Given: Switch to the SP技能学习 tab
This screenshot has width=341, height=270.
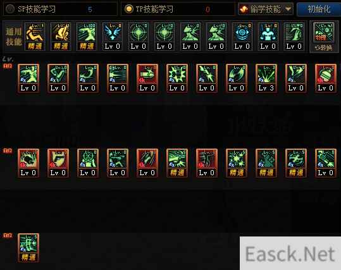Looking at the screenshot, I should tap(61, 9).
